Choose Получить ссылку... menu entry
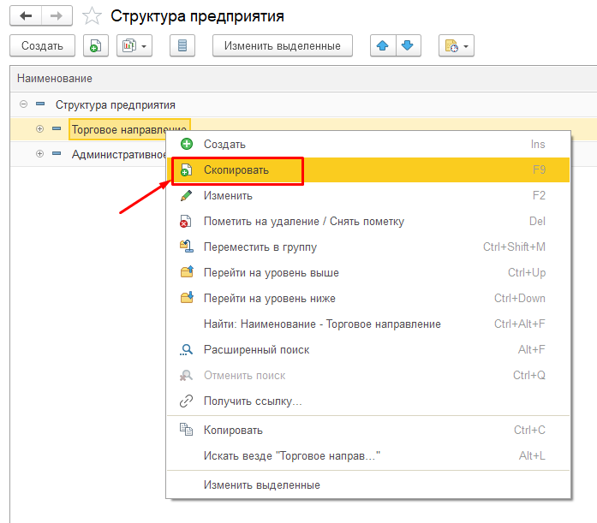The width and height of the screenshot is (597, 523). point(368,401)
